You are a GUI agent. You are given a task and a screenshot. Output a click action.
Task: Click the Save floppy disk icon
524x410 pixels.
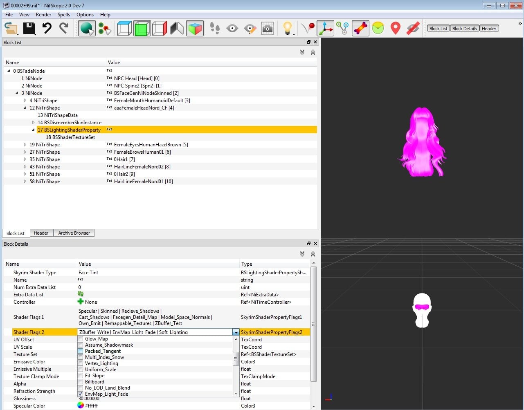[29, 28]
